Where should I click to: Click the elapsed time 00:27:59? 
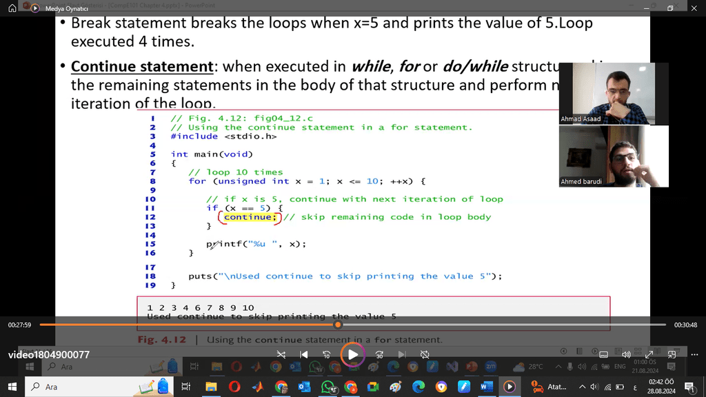coord(19,325)
